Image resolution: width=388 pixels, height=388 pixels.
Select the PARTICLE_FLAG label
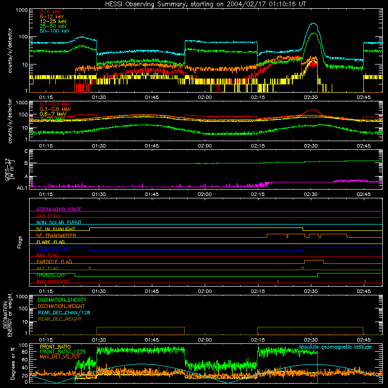pyautogui.click(x=54, y=261)
